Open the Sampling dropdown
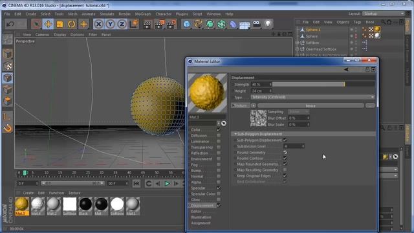Image resolution: width=414 pixels, height=233 pixels. [298, 112]
